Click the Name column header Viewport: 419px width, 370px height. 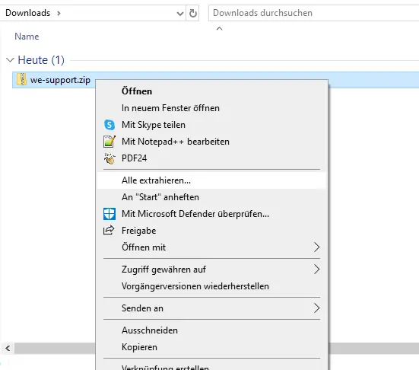(x=27, y=37)
